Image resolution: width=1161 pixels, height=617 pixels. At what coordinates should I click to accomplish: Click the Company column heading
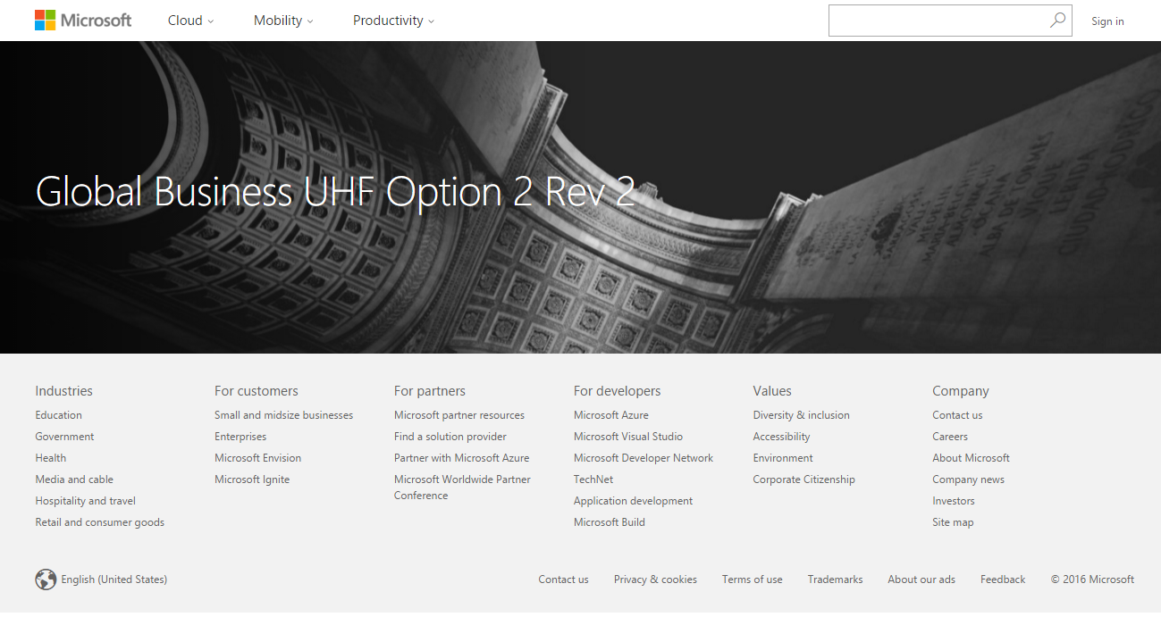coord(961,391)
